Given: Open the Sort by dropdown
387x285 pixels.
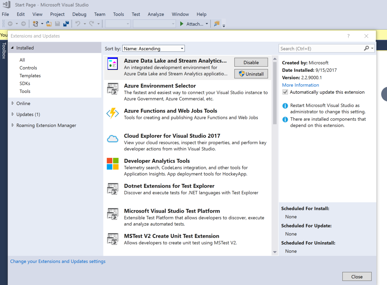Looking at the screenshot, I should coord(153,49).
